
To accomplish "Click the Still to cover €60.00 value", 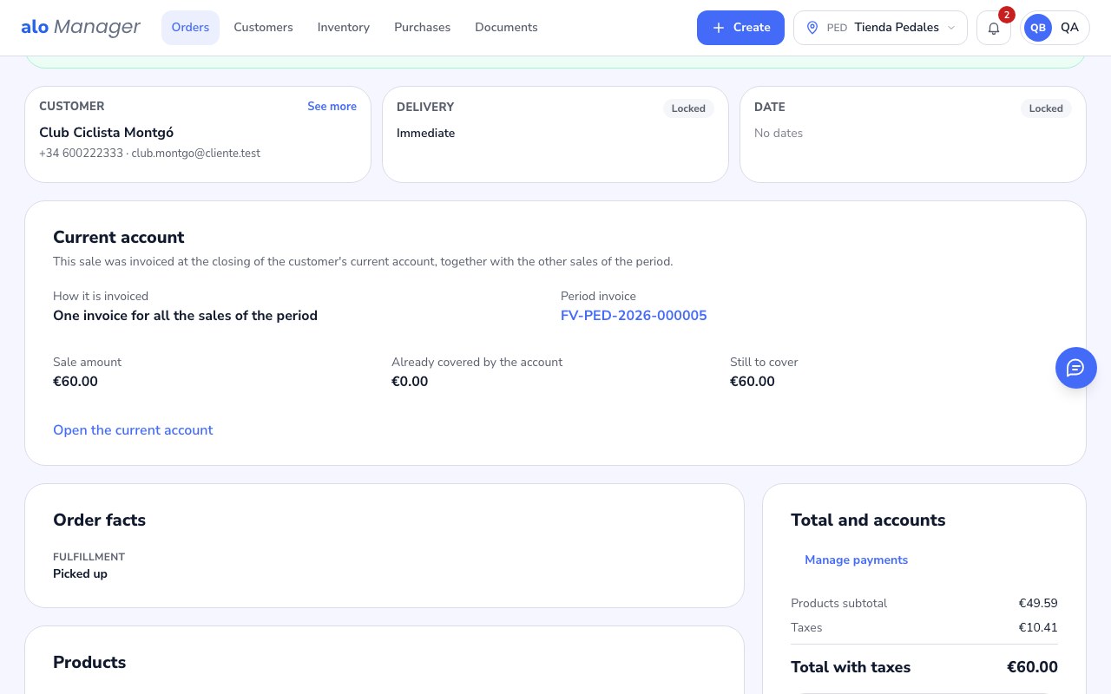I will [x=753, y=382].
